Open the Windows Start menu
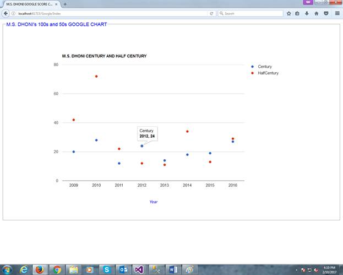The image size is (343, 275). (x=7, y=269)
